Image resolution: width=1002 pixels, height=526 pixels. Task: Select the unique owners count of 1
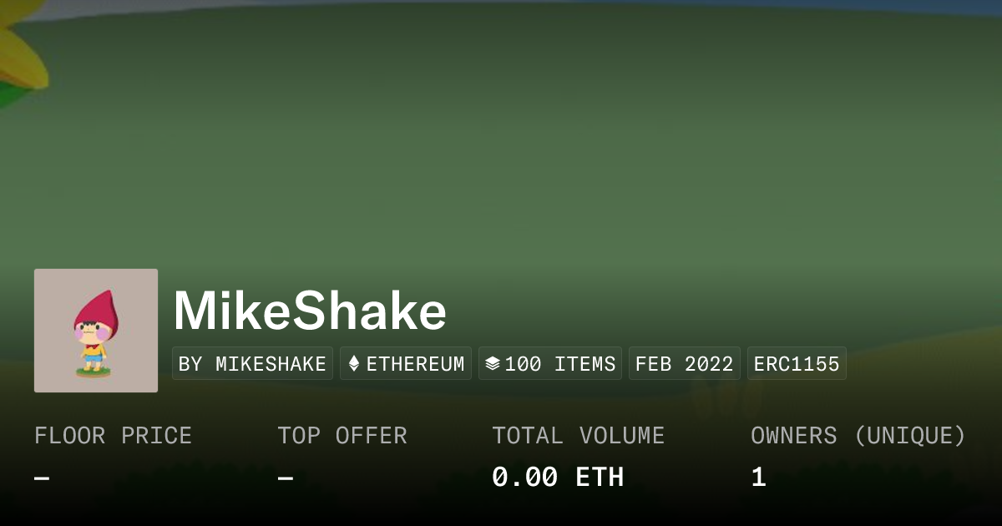click(x=758, y=478)
